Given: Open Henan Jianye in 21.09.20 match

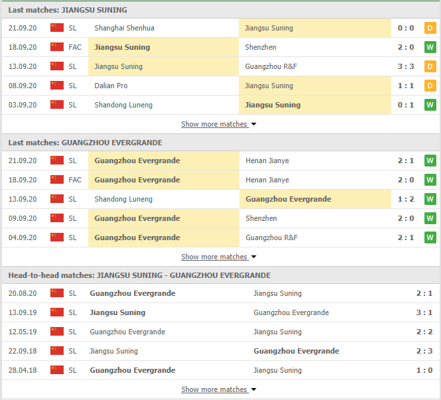Looking at the screenshot, I should (x=267, y=161).
